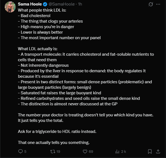Open Sama Hoole's profile picture

click(x=10, y=7)
